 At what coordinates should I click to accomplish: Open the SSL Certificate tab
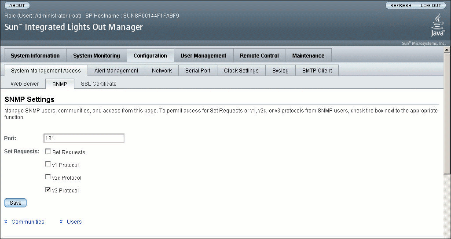click(x=99, y=84)
